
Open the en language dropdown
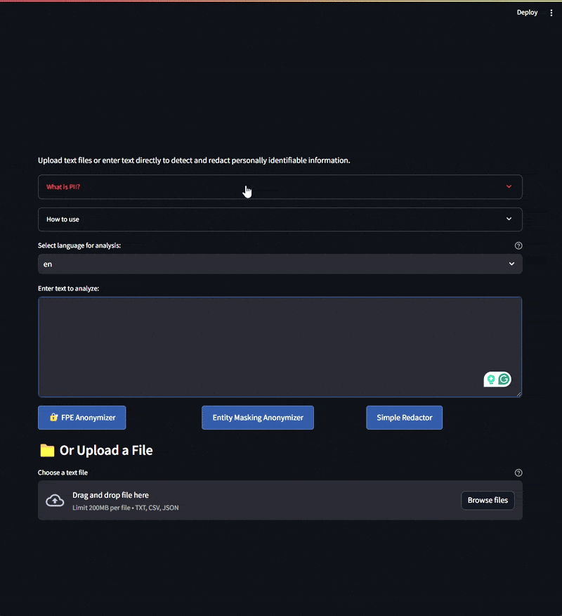pos(280,264)
